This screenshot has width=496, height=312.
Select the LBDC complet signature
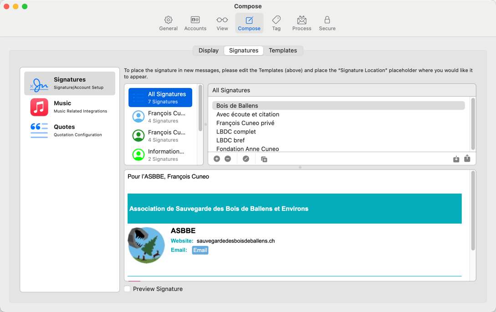[236, 132]
